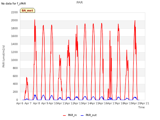Click the Apr 7 PAR_in peak near 2000
Image resolution: width=160 pixels, height=120 pixels.
[x=35, y=20]
